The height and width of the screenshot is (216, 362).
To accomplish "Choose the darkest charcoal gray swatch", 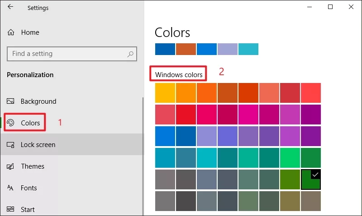I will point(186,201).
